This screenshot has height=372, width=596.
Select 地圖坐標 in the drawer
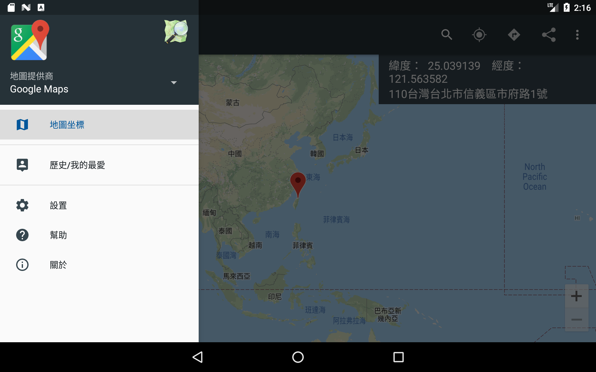pos(99,125)
